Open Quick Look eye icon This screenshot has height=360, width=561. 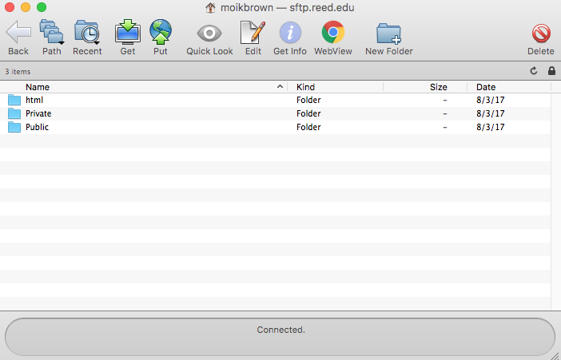209,33
